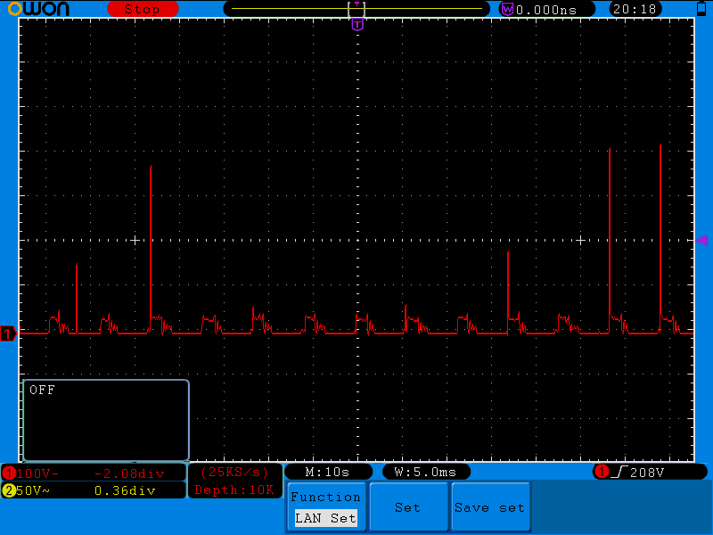713x535 pixels.
Task: Click the purple T trigger position marker
Action: point(357,25)
